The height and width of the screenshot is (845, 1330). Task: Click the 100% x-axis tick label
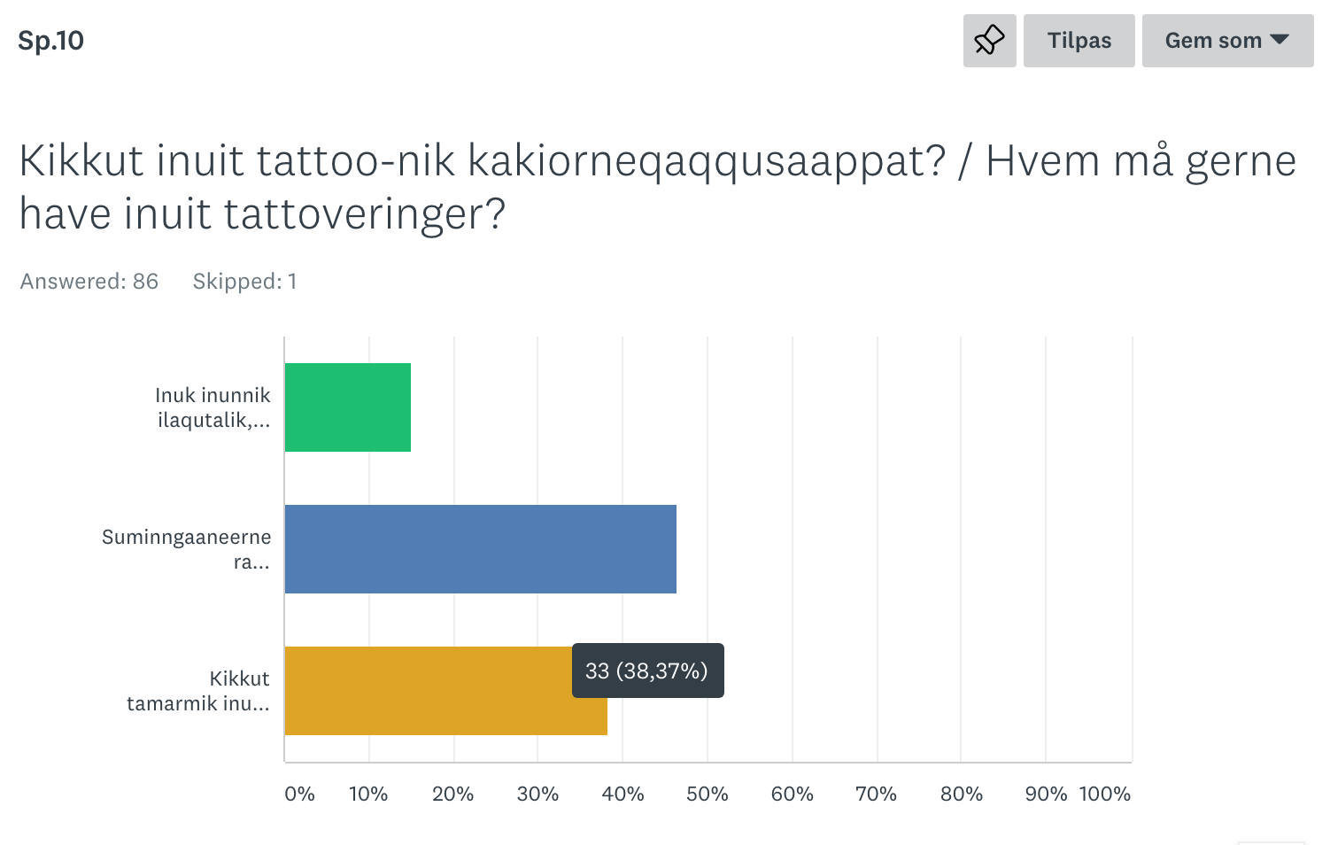[x=1104, y=794]
